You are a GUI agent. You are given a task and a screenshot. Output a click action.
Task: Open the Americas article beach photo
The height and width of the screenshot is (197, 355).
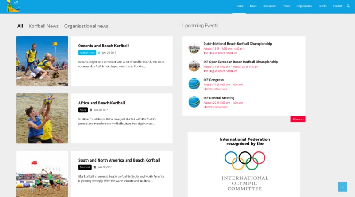42,174
